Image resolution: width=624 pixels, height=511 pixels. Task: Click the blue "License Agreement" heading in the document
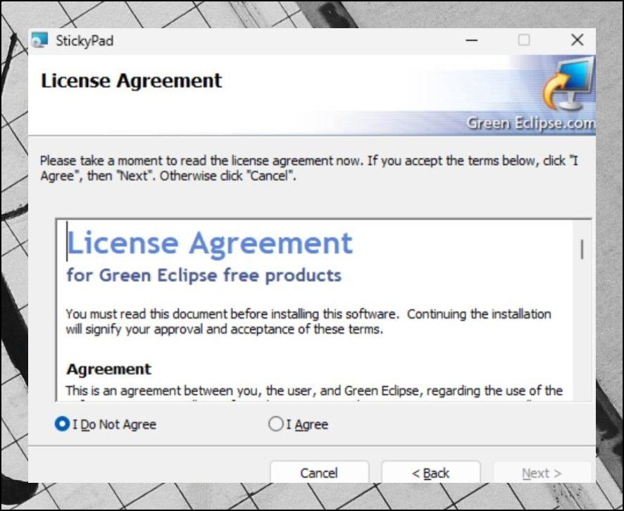pos(210,242)
